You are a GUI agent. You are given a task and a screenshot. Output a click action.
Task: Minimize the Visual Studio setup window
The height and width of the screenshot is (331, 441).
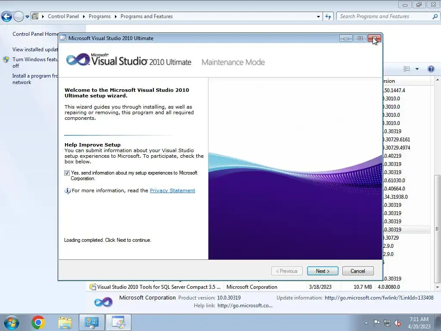[x=346, y=38]
